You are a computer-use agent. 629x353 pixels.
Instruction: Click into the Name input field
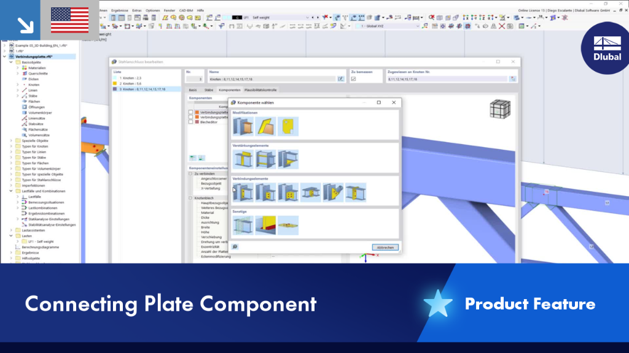272,79
